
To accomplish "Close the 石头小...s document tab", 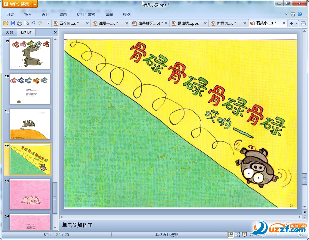I will coord(284,23).
